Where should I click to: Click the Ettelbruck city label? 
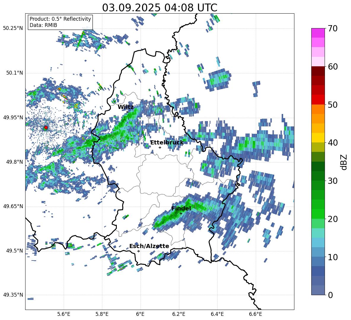click(x=167, y=142)
